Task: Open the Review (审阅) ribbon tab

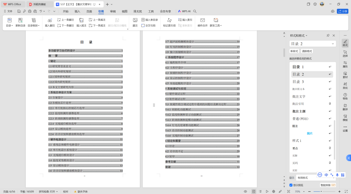Action: (x=113, y=11)
